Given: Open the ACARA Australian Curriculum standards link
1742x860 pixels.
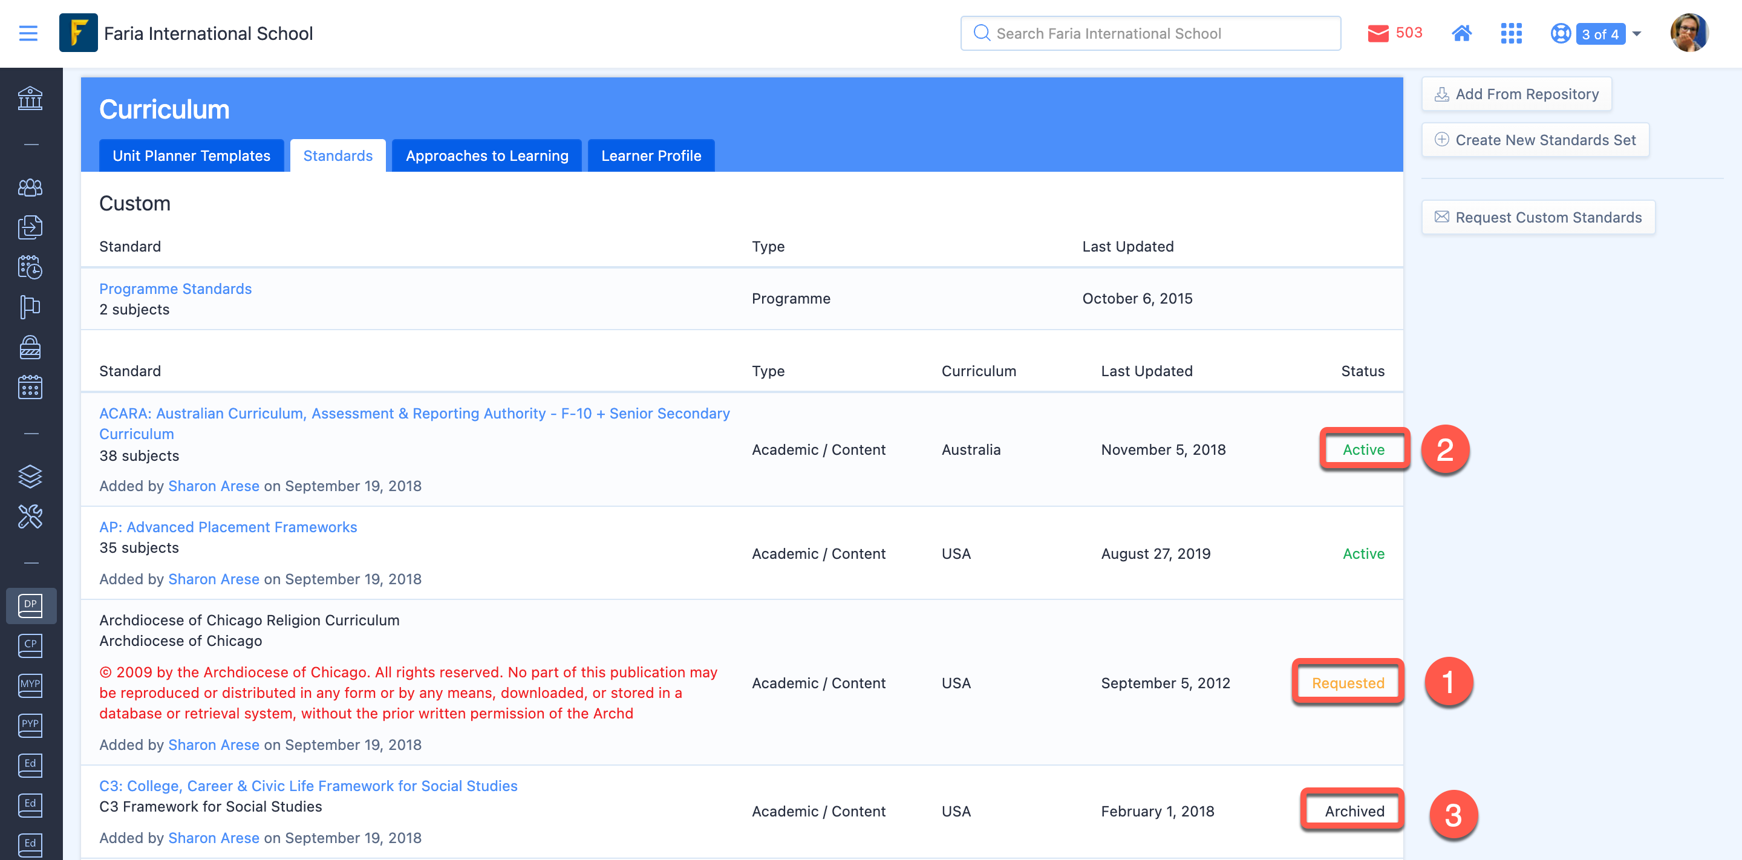Looking at the screenshot, I should coord(414,423).
